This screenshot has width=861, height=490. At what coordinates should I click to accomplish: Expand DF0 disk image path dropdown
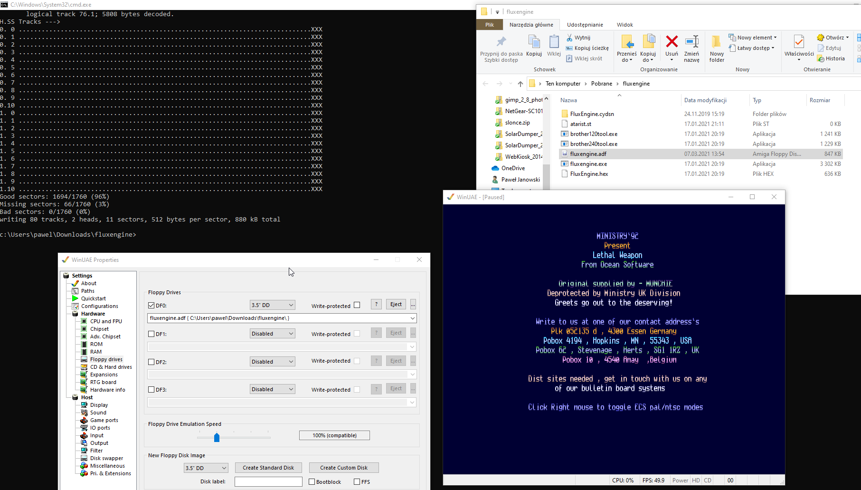point(413,318)
